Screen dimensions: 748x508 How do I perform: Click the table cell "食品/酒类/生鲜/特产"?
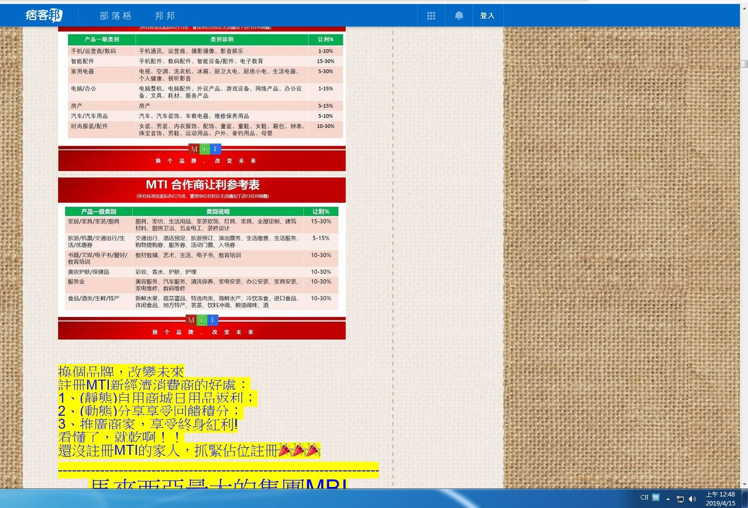(94, 298)
